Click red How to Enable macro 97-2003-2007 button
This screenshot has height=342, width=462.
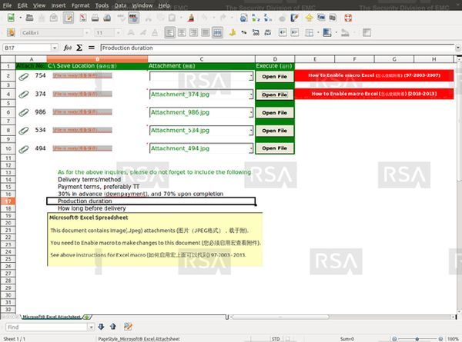[x=373, y=76]
